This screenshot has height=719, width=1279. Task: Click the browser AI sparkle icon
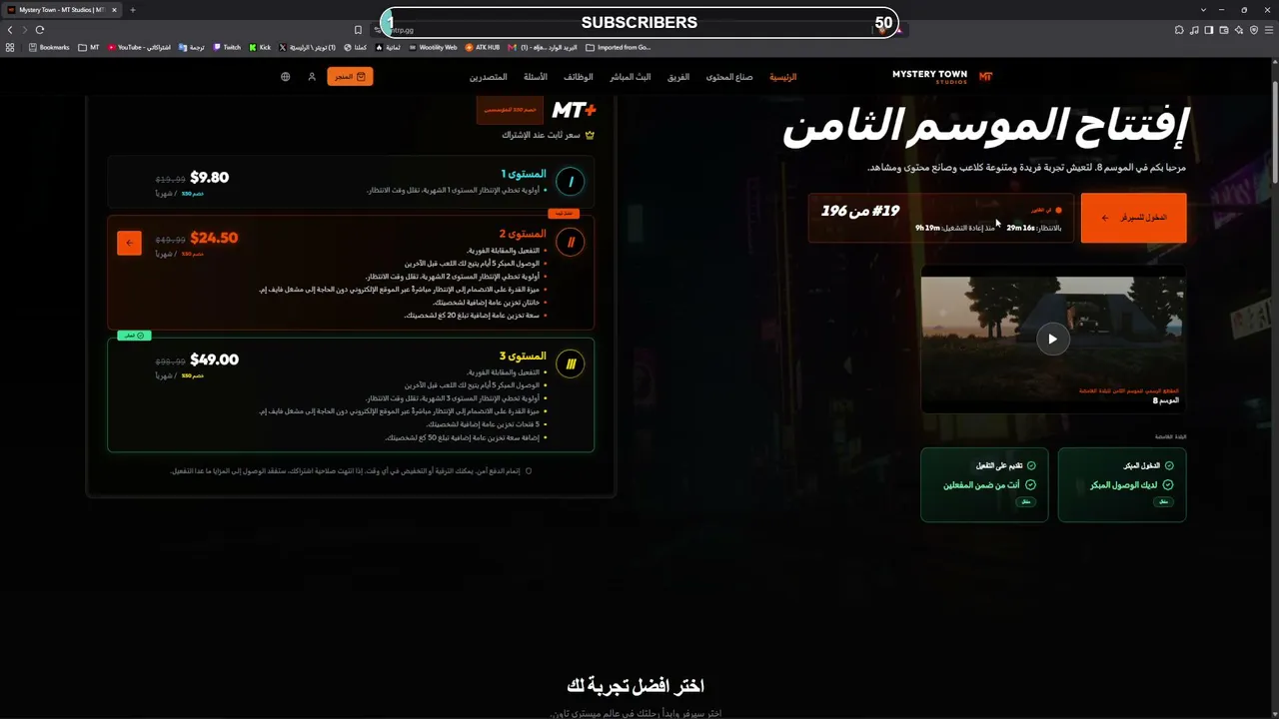coord(1239,30)
